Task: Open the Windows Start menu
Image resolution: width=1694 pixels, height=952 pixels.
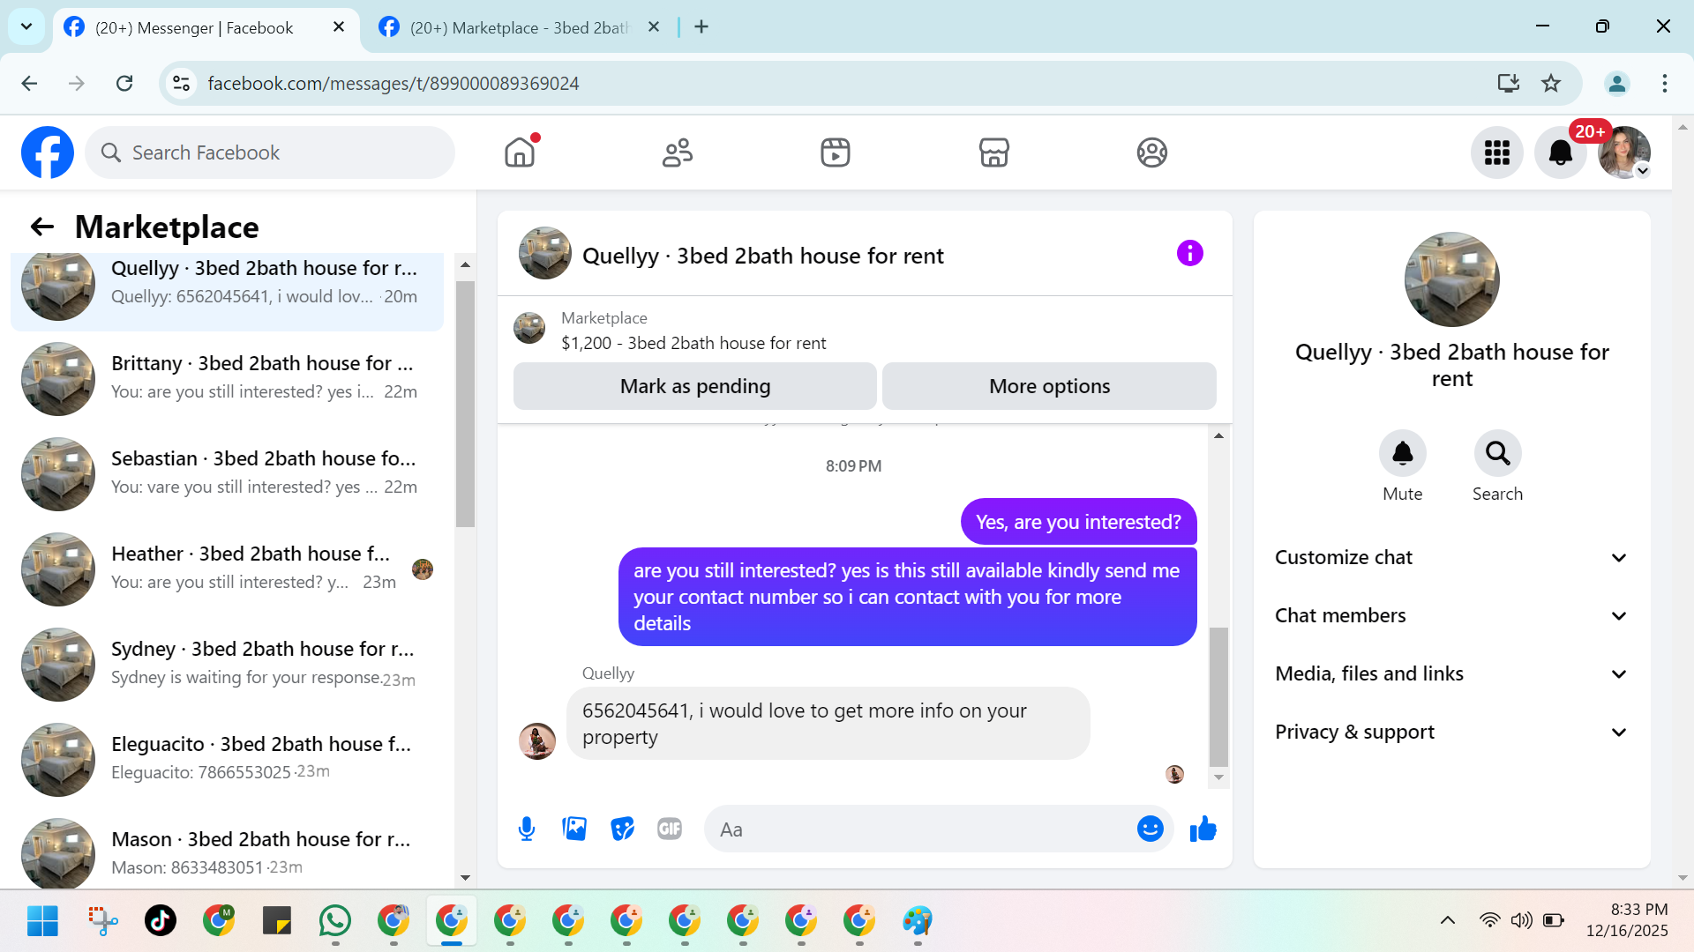Action: [x=42, y=921]
